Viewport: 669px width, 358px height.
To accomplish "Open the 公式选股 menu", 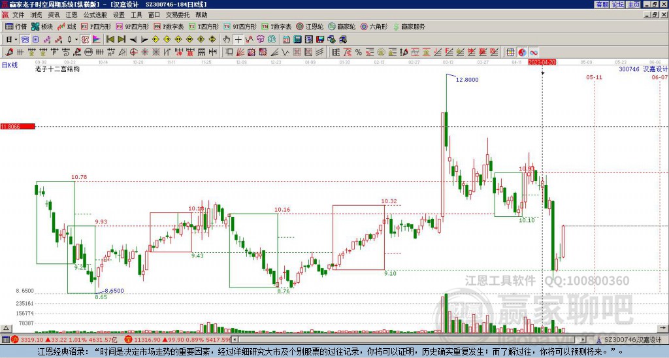I will click(95, 15).
